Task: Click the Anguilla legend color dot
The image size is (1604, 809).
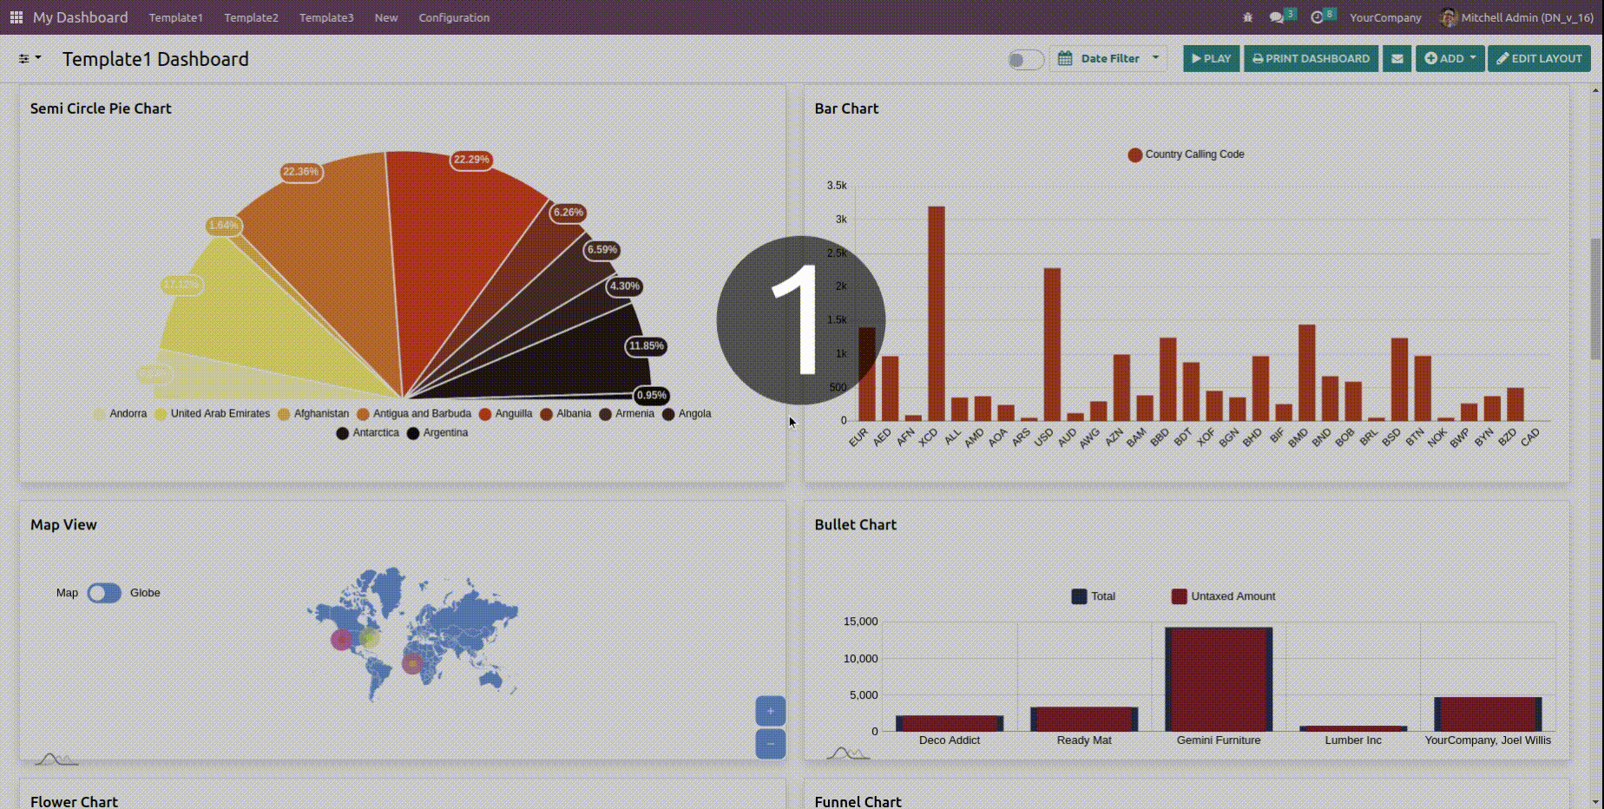Action: (x=485, y=414)
